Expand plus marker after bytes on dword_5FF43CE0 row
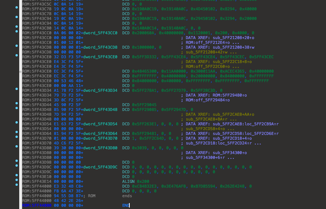This screenshot has width=326, height=209. click(82, 57)
